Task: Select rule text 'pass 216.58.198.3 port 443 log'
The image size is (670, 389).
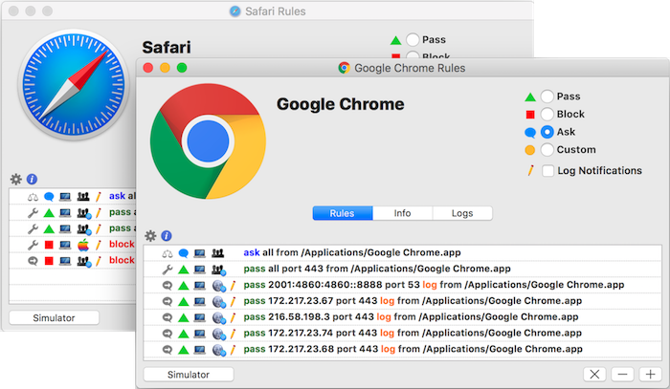Action: [317, 317]
